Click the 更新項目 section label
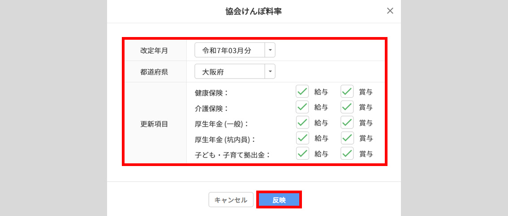 coord(154,124)
